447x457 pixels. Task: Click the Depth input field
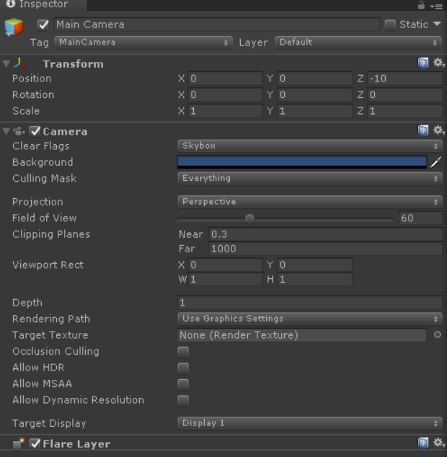pos(310,303)
